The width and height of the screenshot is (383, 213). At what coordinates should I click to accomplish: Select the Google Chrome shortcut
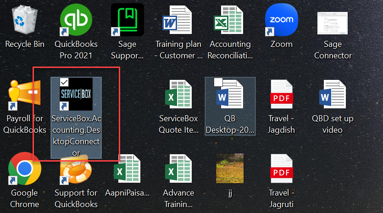pyautogui.click(x=24, y=168)
